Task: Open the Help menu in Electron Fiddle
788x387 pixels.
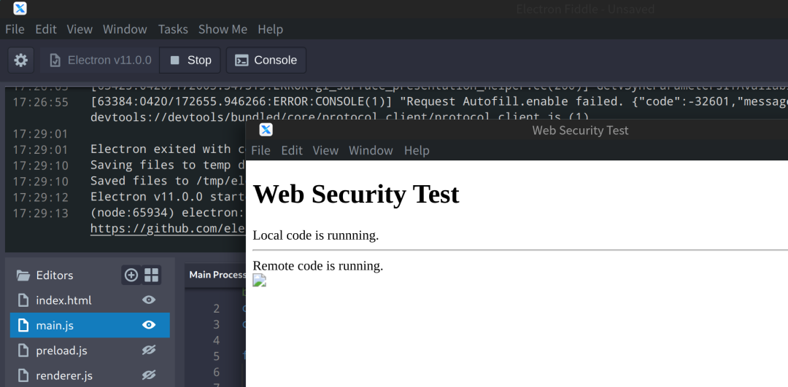Action: [271, 29]
